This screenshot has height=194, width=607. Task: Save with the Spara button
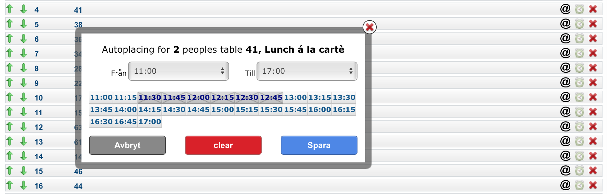coord(319,145)
